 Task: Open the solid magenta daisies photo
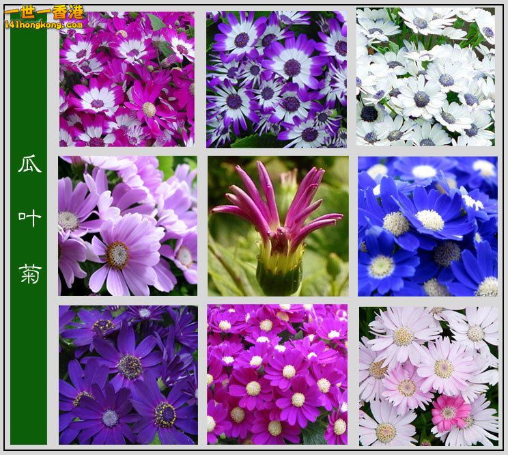[277, 374]
